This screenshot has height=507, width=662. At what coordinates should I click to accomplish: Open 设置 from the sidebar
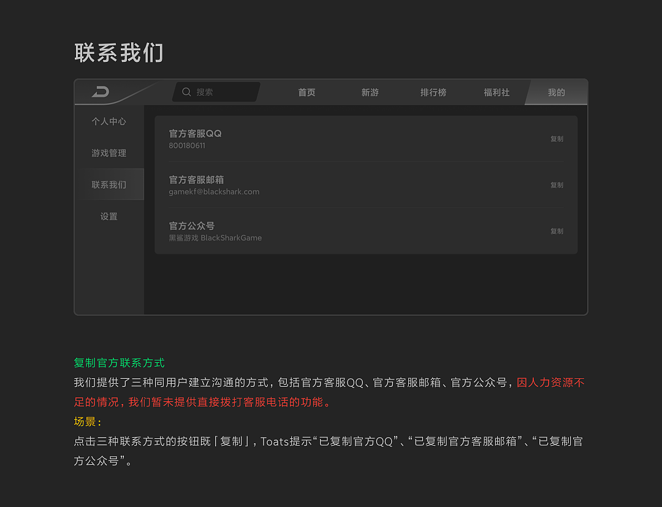108,216
